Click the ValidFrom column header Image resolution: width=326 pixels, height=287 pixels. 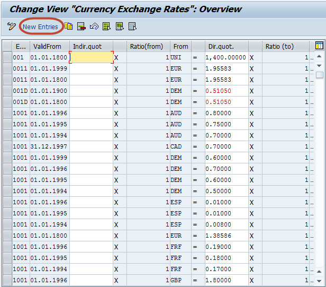coord(49,46)
